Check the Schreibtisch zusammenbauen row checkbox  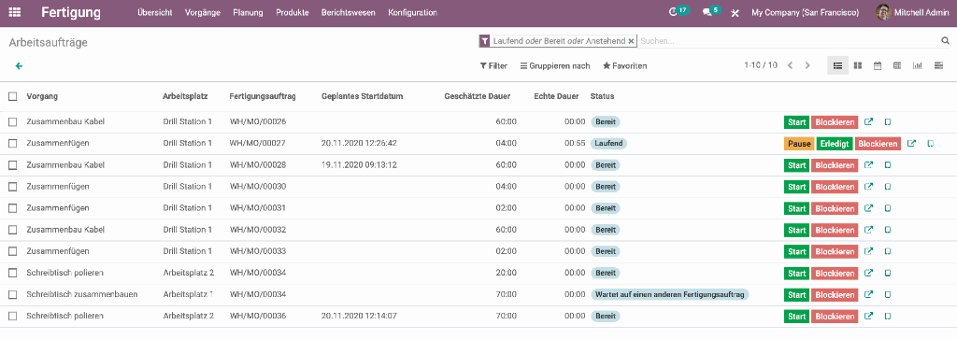13,294
